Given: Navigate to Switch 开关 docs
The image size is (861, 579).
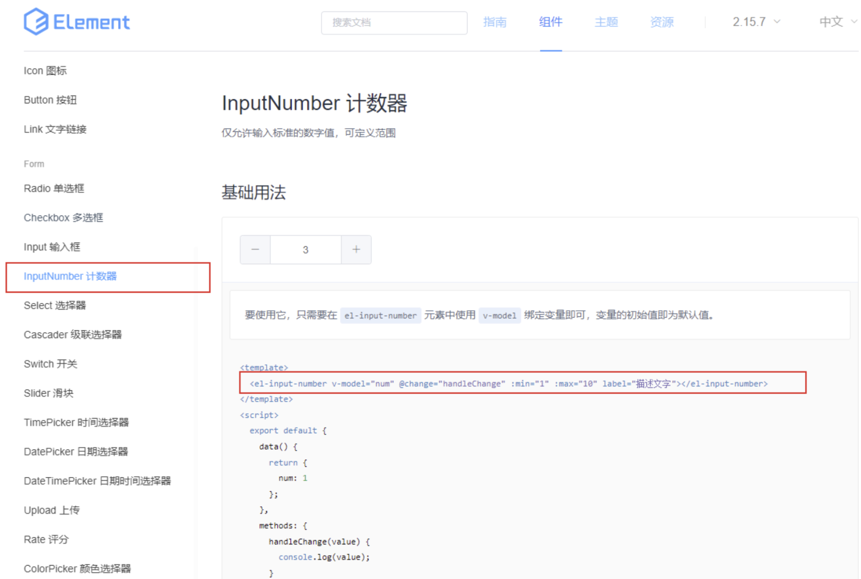Looking at the screenshot, I should 50,364.
